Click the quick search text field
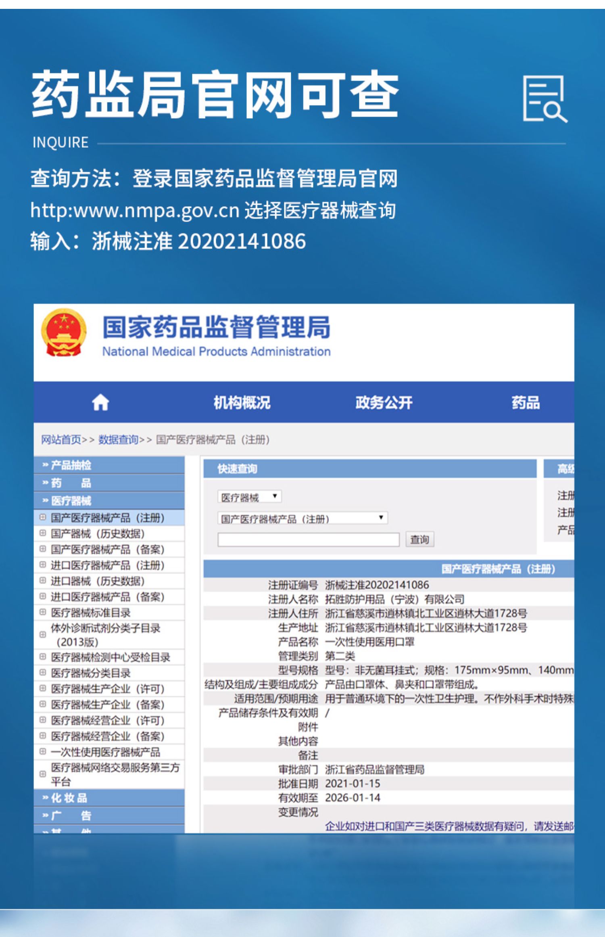This screenshot has width=605, height=937. [x=309, y=540]
